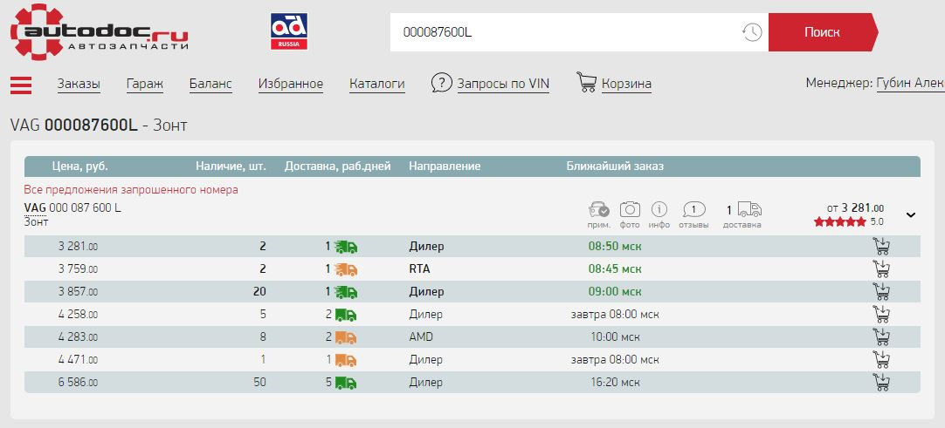Add the 6 586.00 offer to cart
The width and height of the screenshot is (945, 428).
881,383
